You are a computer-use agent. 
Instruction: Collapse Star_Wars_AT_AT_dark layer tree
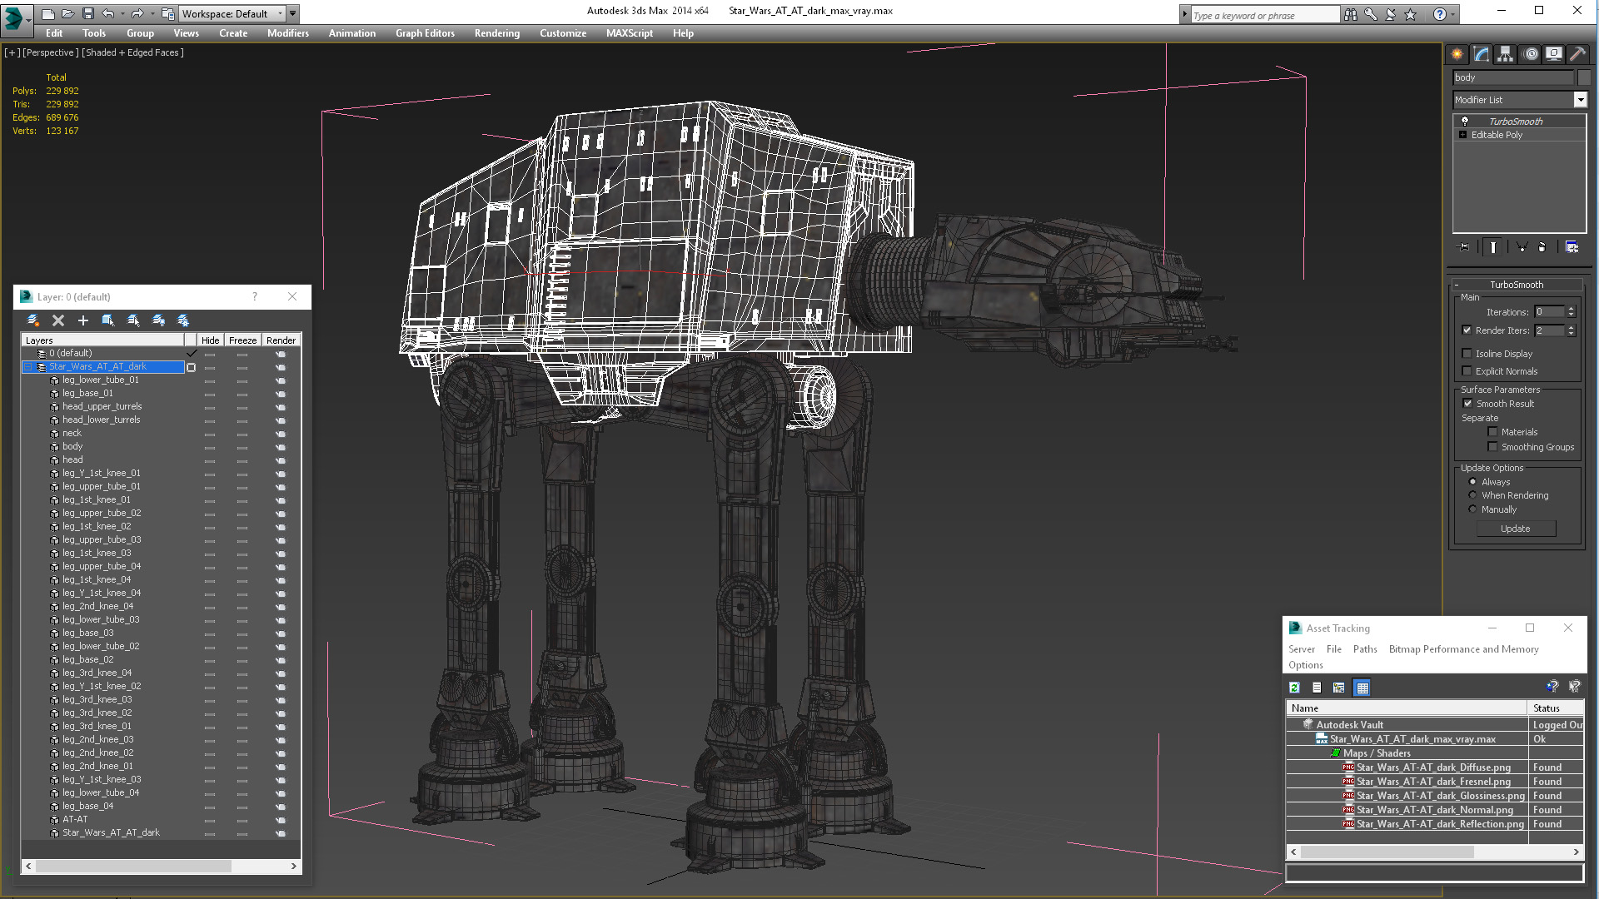click(27, 367)
